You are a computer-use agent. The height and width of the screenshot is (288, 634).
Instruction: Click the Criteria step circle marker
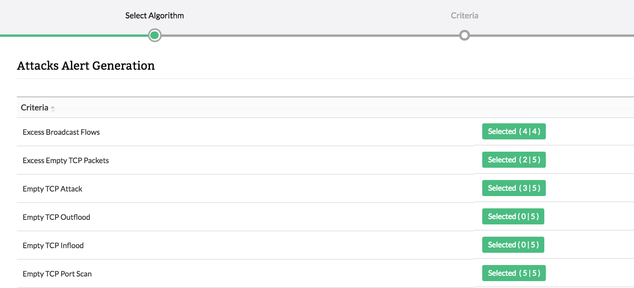point(464,36)
